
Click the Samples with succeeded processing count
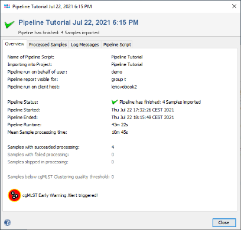(113, 147)
